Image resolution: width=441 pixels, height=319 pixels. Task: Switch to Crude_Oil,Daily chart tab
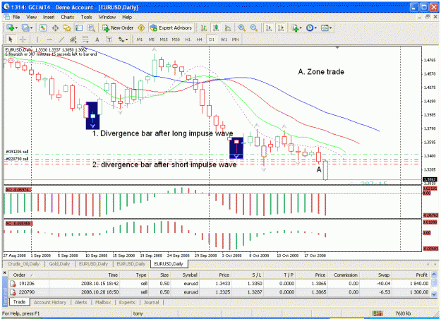23,264
